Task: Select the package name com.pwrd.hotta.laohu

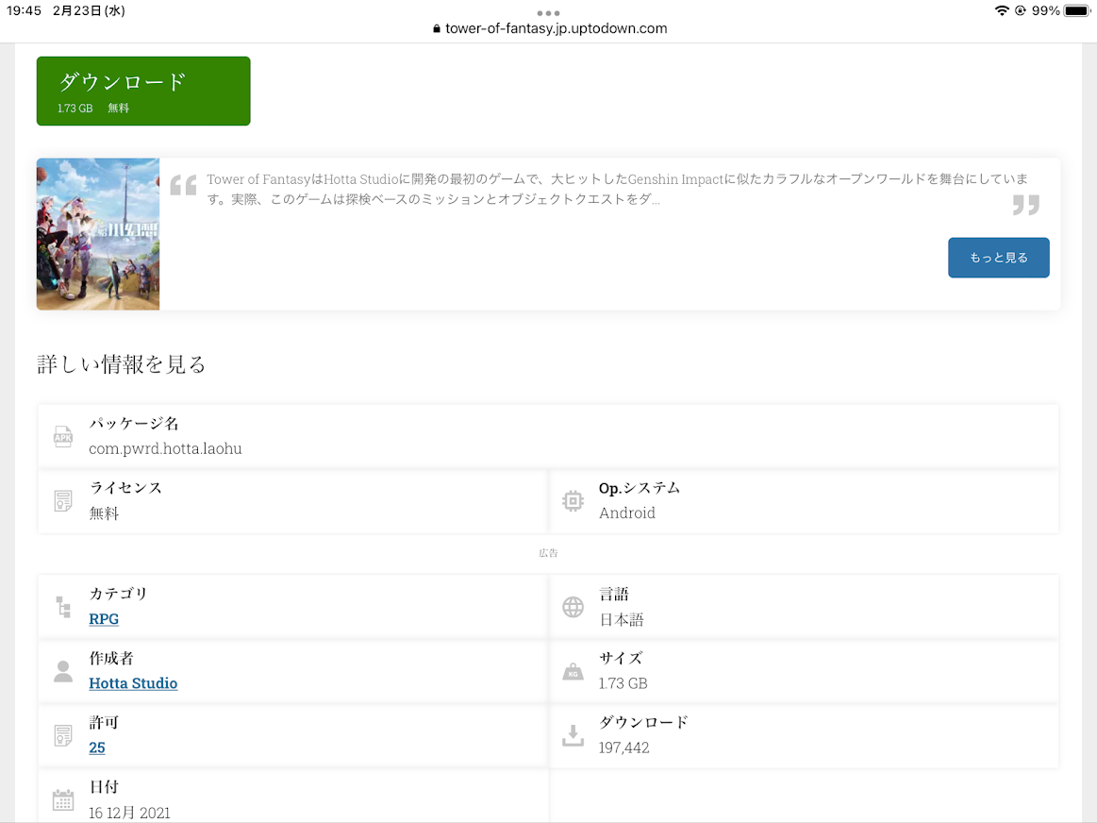Action: [165, 448]
